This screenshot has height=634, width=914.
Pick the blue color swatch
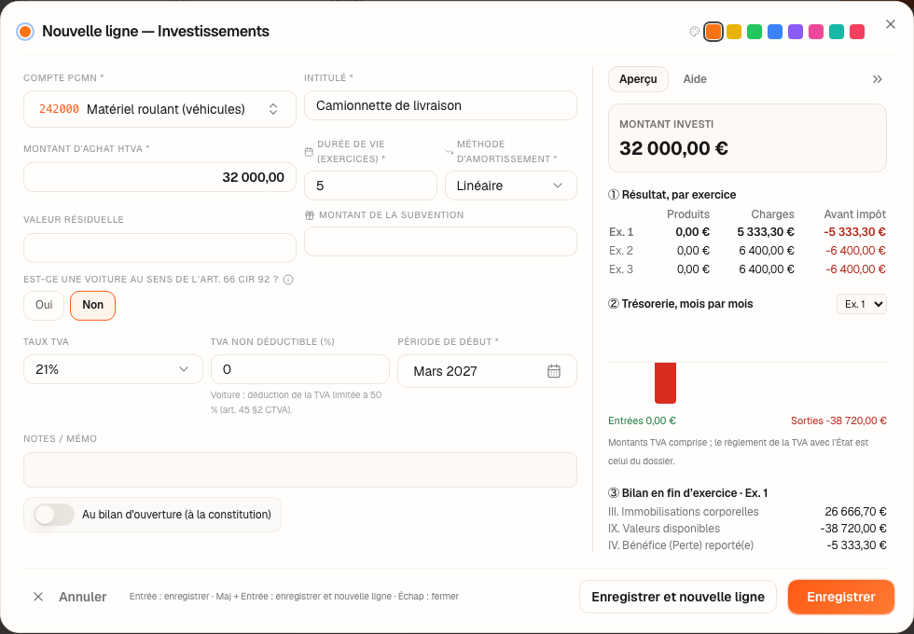pos(775,32)
